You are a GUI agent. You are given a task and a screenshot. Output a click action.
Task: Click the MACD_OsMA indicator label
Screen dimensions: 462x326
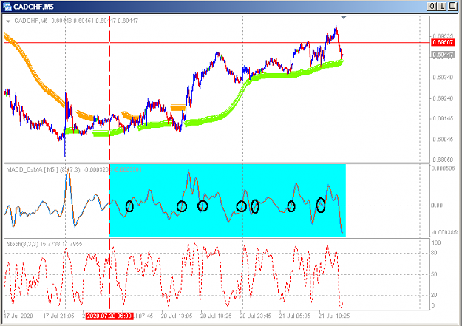pos(74,169)
